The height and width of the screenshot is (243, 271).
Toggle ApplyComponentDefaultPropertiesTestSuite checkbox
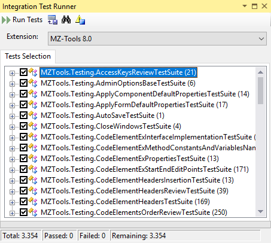tap(23, 94)
